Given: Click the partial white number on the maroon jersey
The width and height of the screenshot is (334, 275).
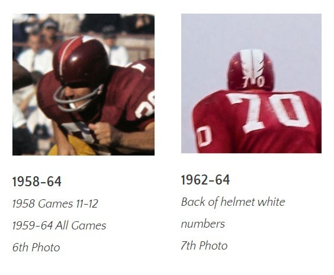Looking at the screenshot, I should [146, 105].
